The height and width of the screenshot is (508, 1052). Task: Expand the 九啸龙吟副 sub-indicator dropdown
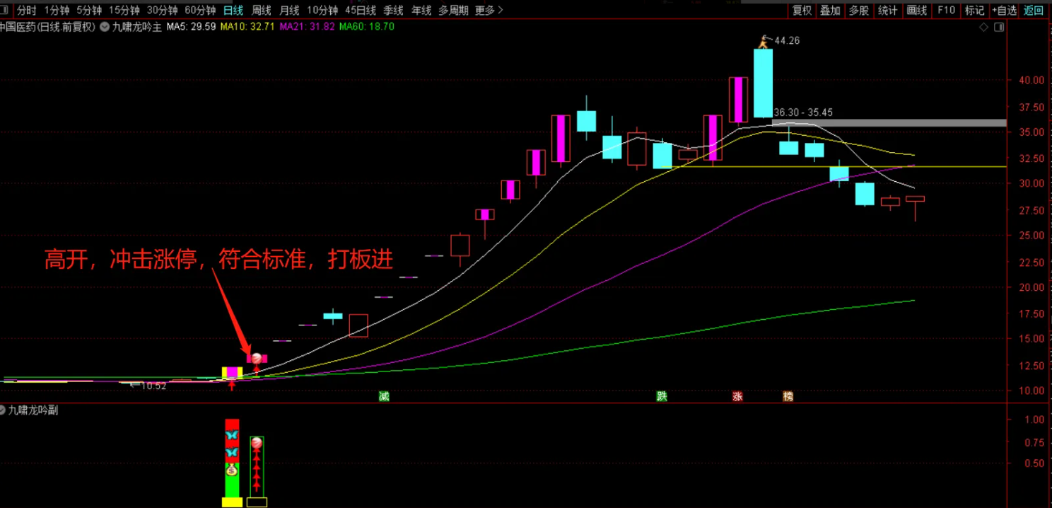pyautogui.click(x=3, y=410)
